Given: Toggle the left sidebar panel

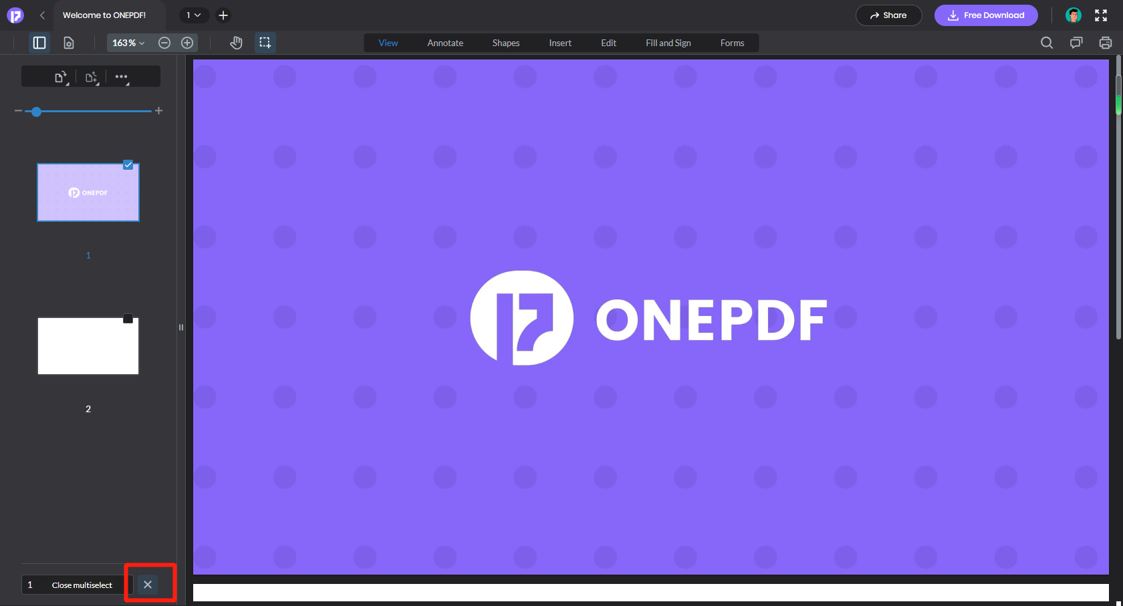Looking at the screenshot, I should (x=39, y=43).
